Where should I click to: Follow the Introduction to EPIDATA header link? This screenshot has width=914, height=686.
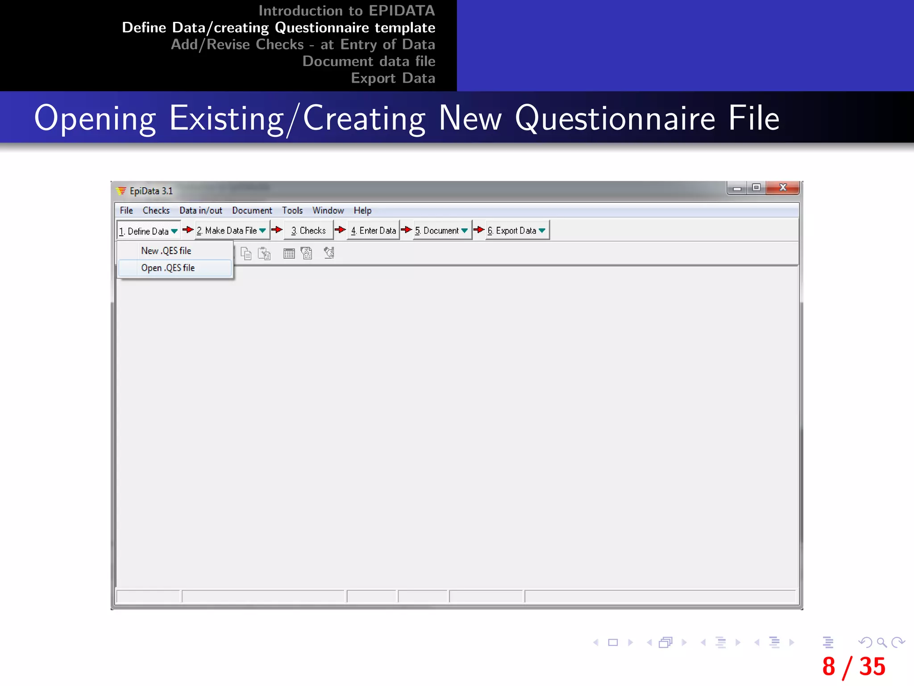tap(347, 11)
